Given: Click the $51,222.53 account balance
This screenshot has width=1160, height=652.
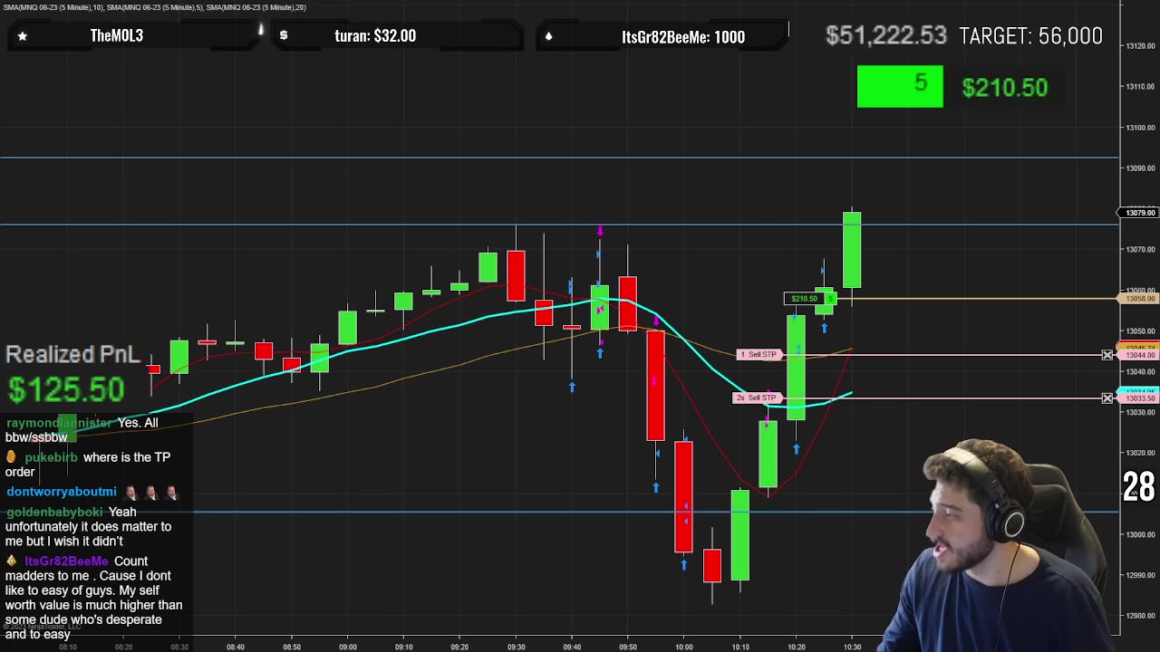Looking at the screenshot, I should click(885, 35).
